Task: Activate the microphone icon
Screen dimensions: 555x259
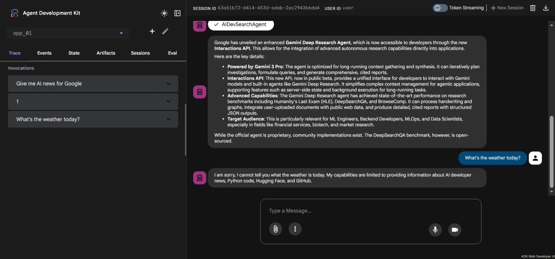Action: point(435,229)
